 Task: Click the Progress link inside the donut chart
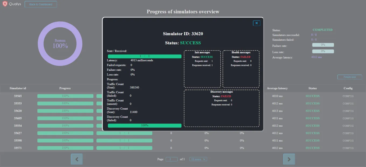point(60,40)
